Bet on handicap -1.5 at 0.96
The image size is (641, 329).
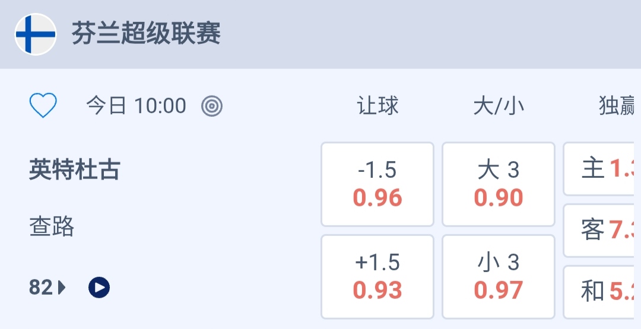tap(377, 184)
